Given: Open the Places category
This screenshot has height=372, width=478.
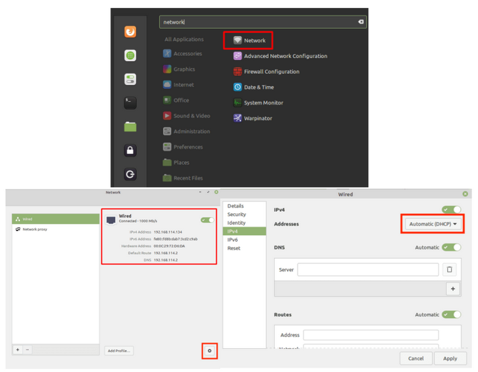Looking at the screenshot, I should (176, 162).
